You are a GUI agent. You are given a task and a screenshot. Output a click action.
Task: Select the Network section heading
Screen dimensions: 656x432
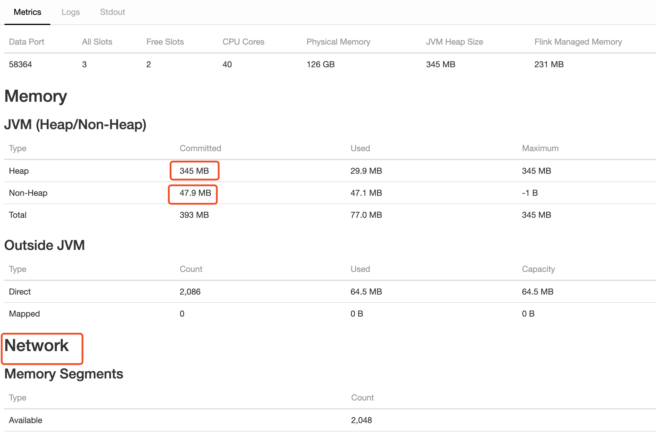[37, 345]
